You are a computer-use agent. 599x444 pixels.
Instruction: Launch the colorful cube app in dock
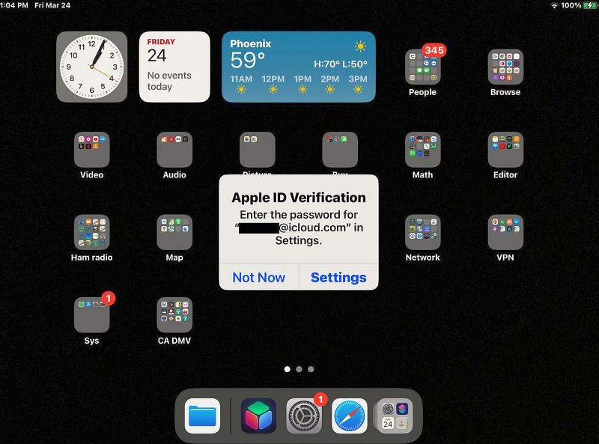(x=258, y=416)
